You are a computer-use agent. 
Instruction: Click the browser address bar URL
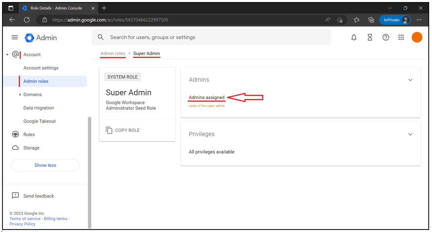coord(110,20)
